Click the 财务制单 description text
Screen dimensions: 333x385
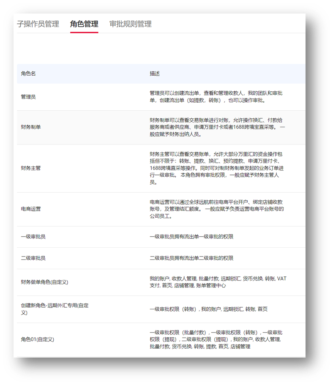point(217,127)
